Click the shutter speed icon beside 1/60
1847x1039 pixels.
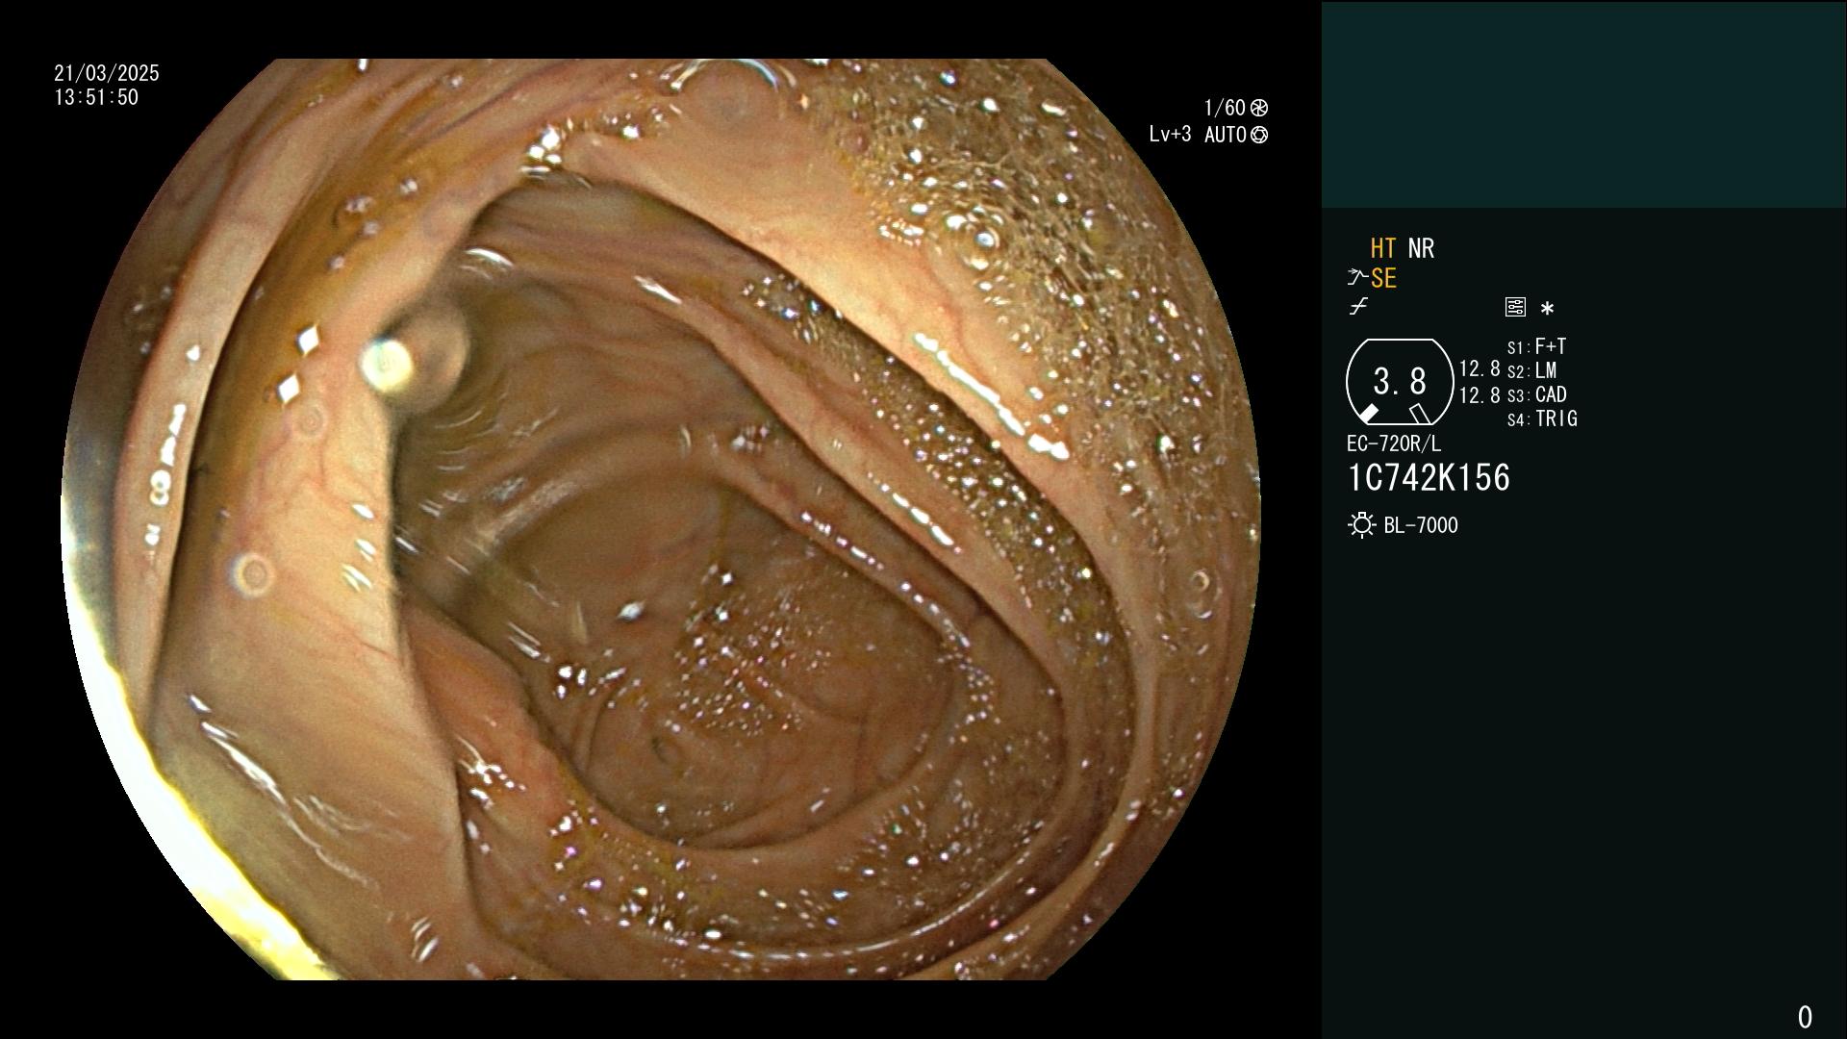pyautogui.click(x=1259, y=108)
